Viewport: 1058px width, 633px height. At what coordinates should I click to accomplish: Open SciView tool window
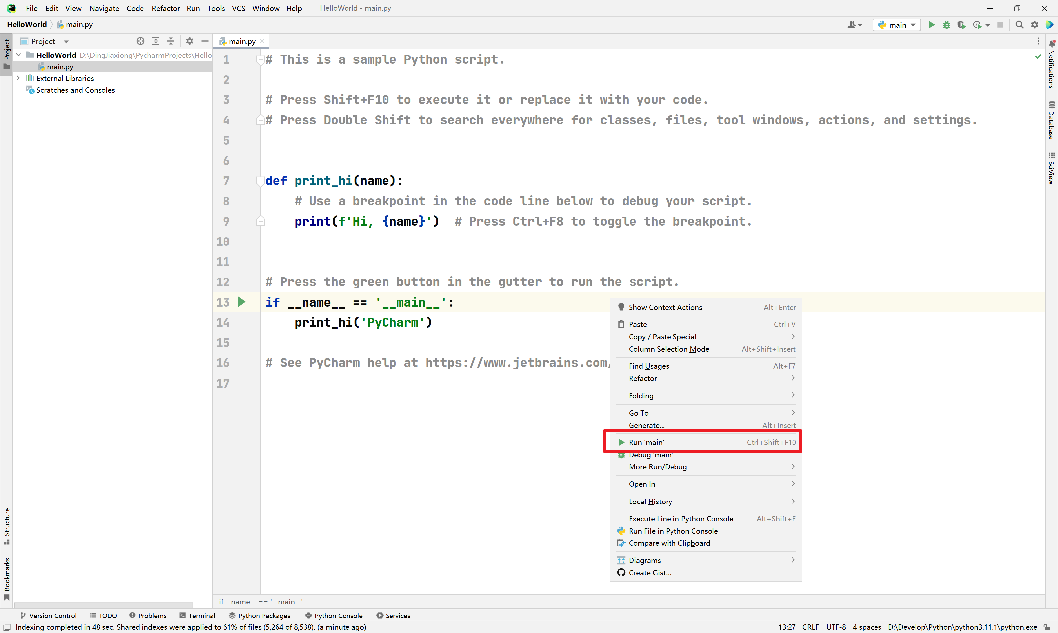pos(1051,168)
